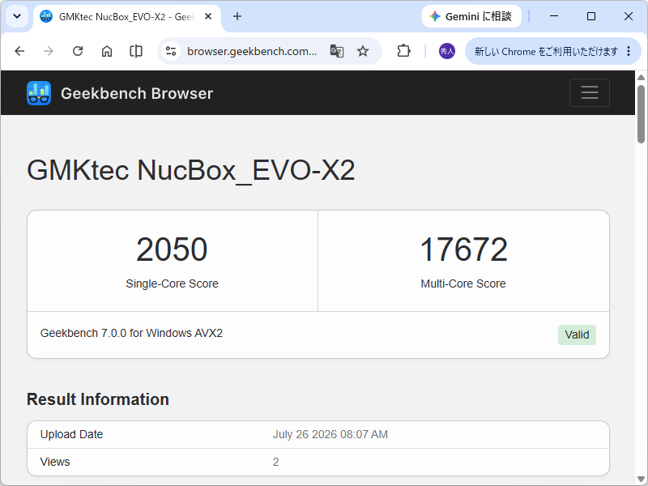Close the GMKtec NucBox_EVO-X2 tab
Image resolution: width=648 pixels, height=486 pixels.
[x=208, y=16]
